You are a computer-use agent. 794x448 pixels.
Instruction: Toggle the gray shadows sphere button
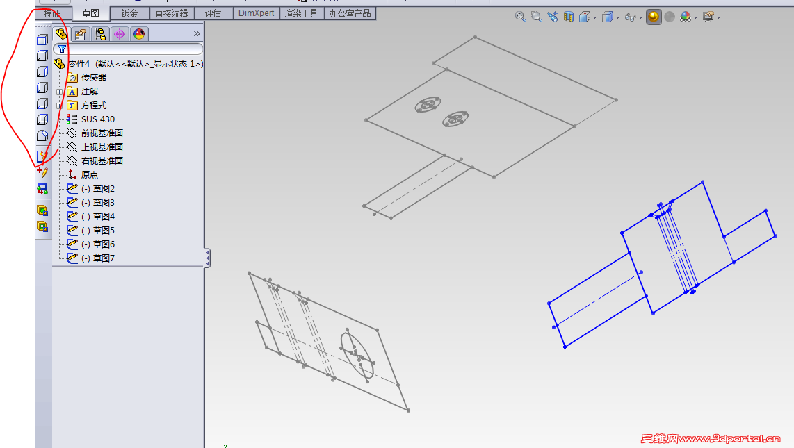point(670,17)
